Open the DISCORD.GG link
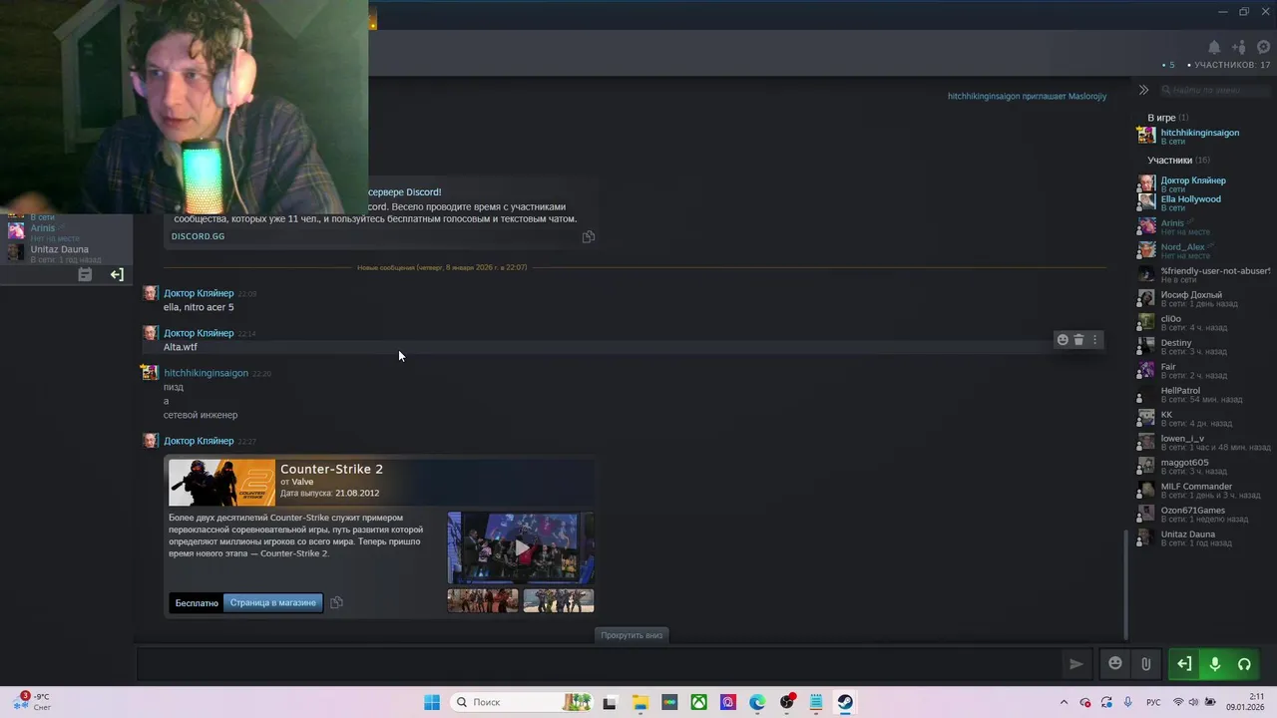 click(198, 236)
